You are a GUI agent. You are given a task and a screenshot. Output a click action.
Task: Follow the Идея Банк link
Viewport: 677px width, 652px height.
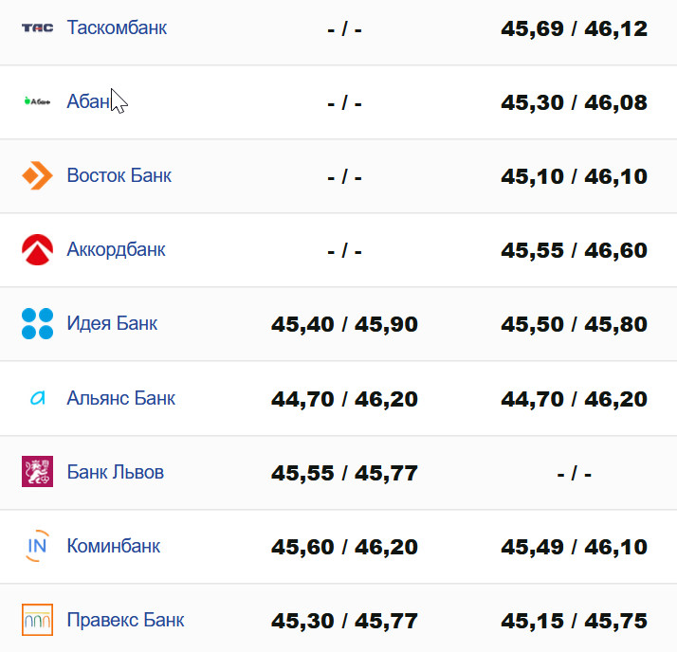tap(112, 323)
